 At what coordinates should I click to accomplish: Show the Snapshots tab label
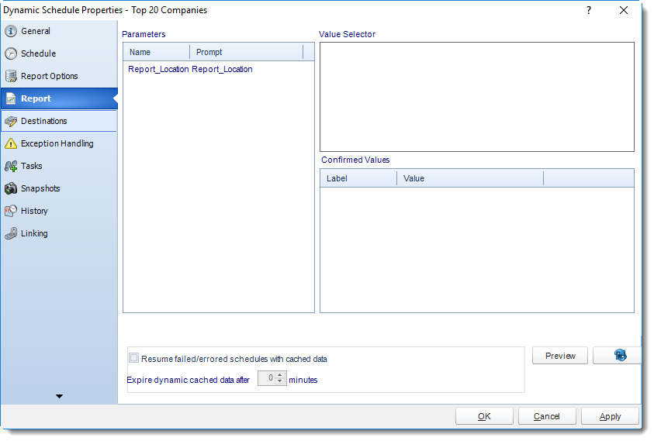pyautogui.click(x=40, y=189)
